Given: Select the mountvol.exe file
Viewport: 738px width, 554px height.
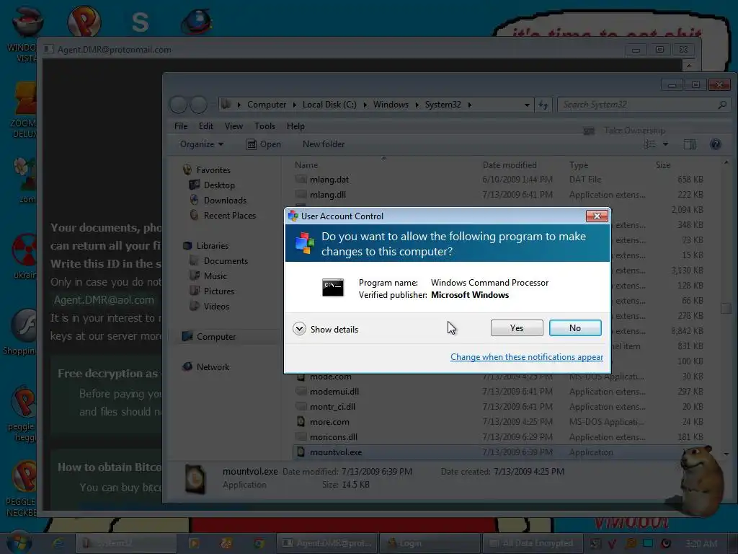Looking at the screenshot, I should (x=336, y=452).
